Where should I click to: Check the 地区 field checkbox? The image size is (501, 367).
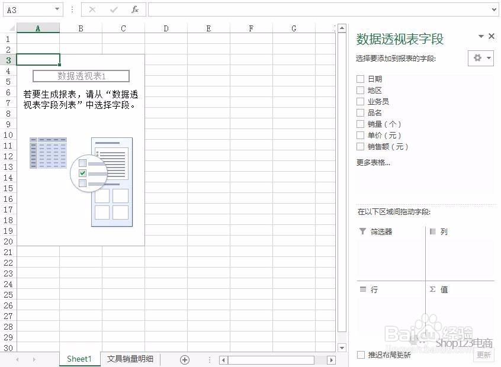click(x=360, y=90)
